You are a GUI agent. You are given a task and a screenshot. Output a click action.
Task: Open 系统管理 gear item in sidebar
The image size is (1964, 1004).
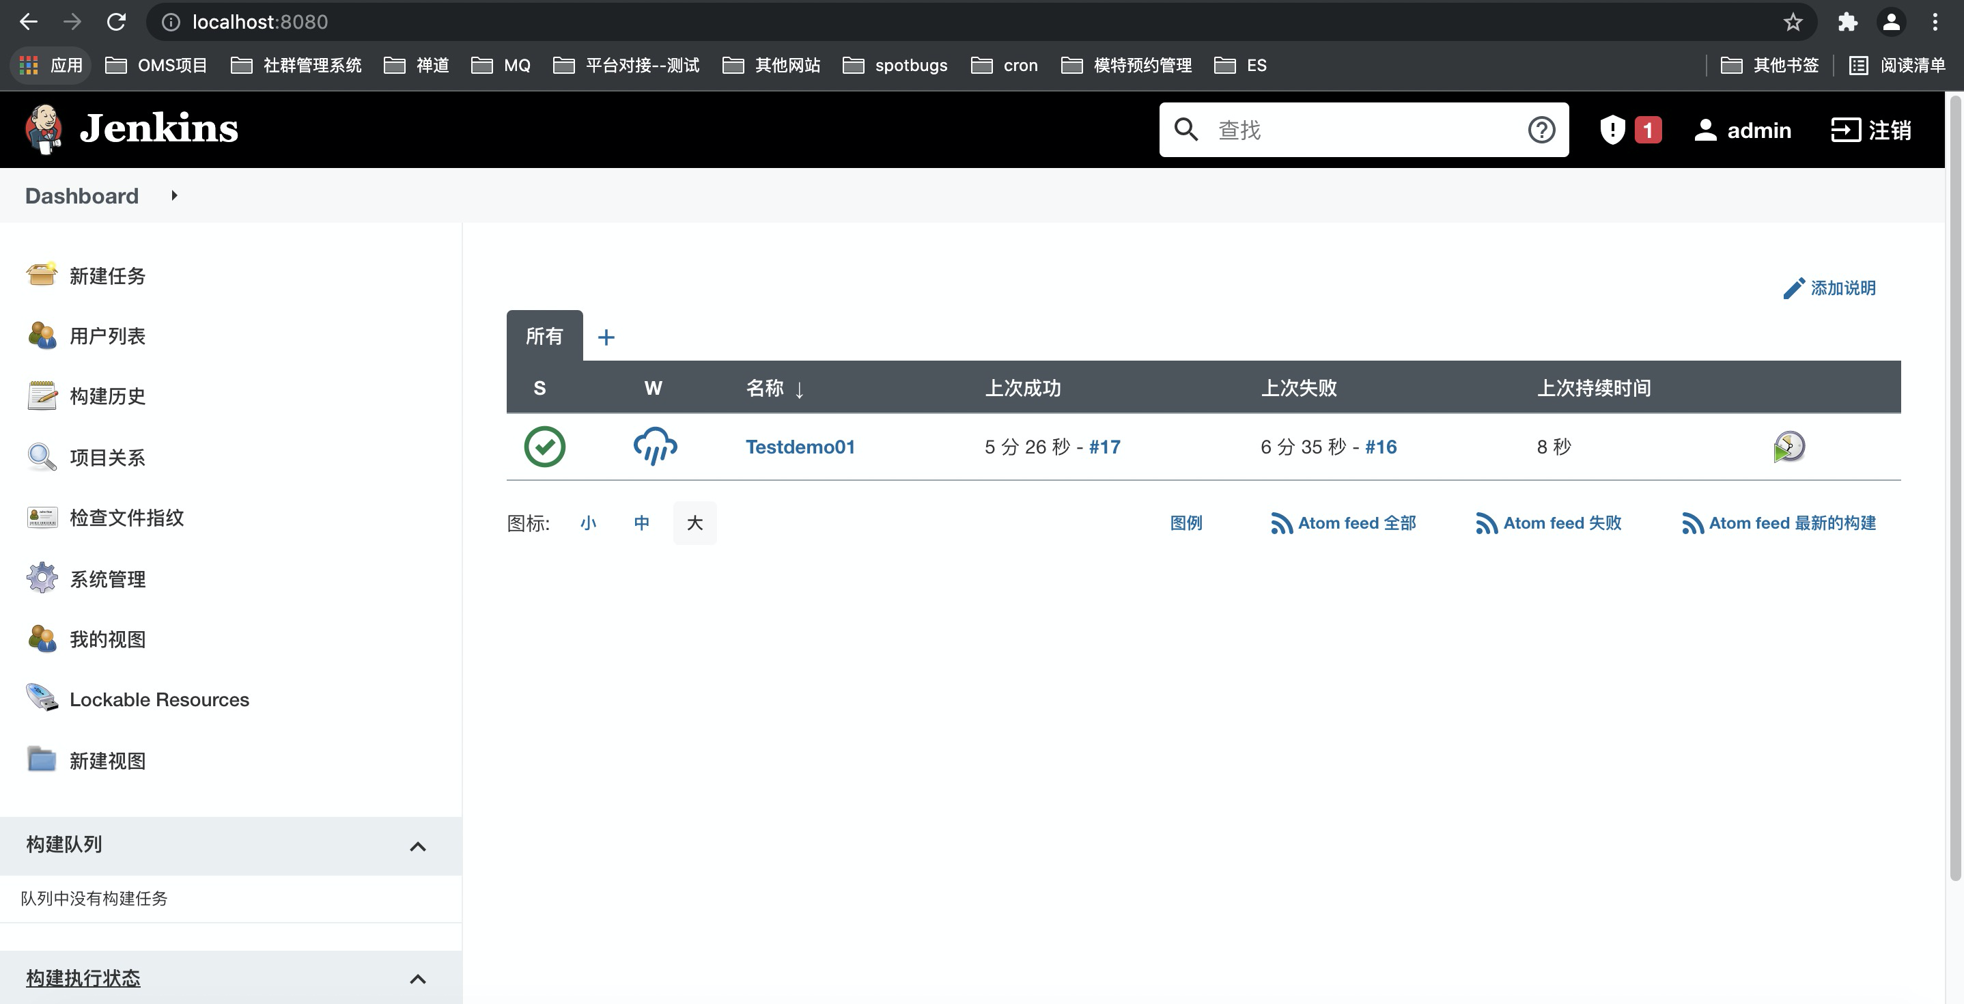[107, 578]
